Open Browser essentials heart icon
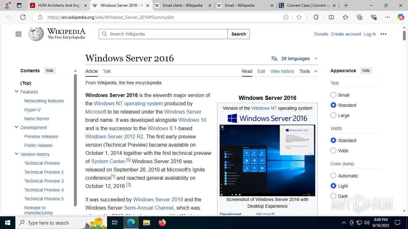 coord(374,17)
